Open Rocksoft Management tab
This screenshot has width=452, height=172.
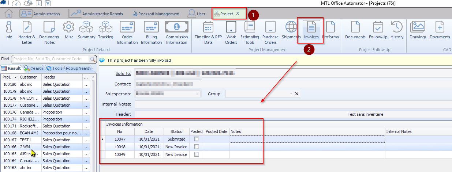[x=156, y=14]
